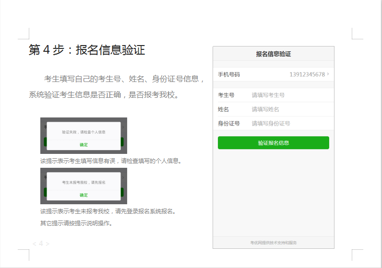Click the 考生未报考我校，请先报名 message text
This screenshot has width=382, height=268.
pyautogui.click(x=84, y=183)
